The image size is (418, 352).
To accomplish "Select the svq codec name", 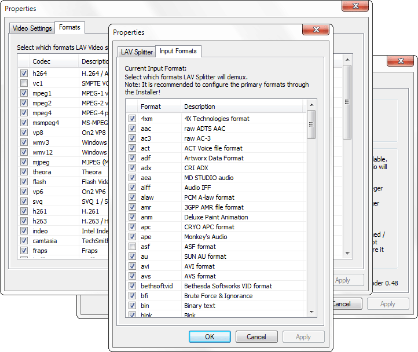I will [38, 201].
